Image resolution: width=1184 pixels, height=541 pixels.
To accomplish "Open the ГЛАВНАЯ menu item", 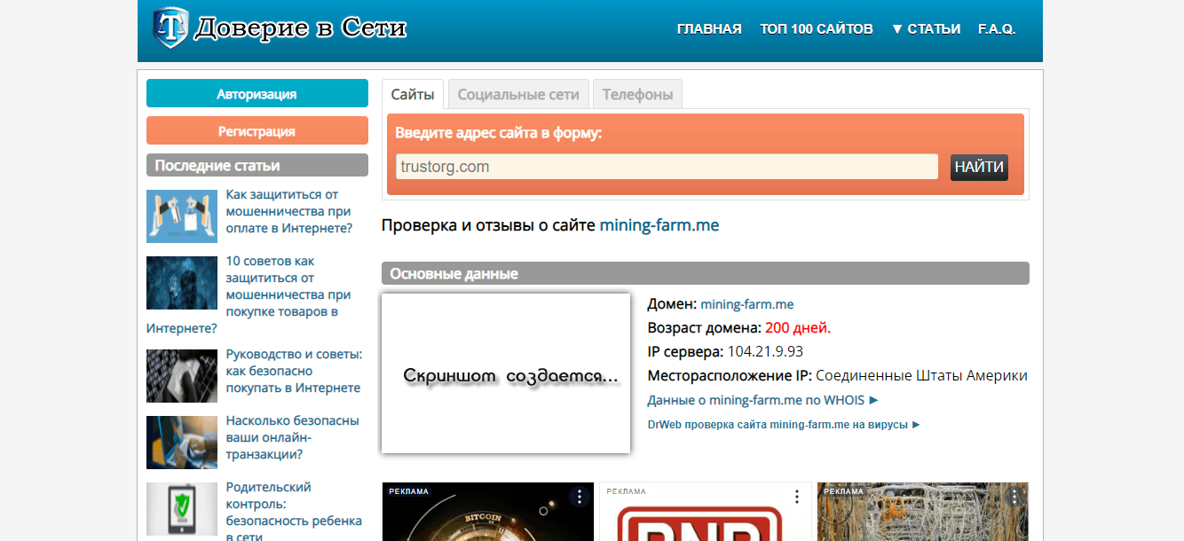I will (708, 27).
